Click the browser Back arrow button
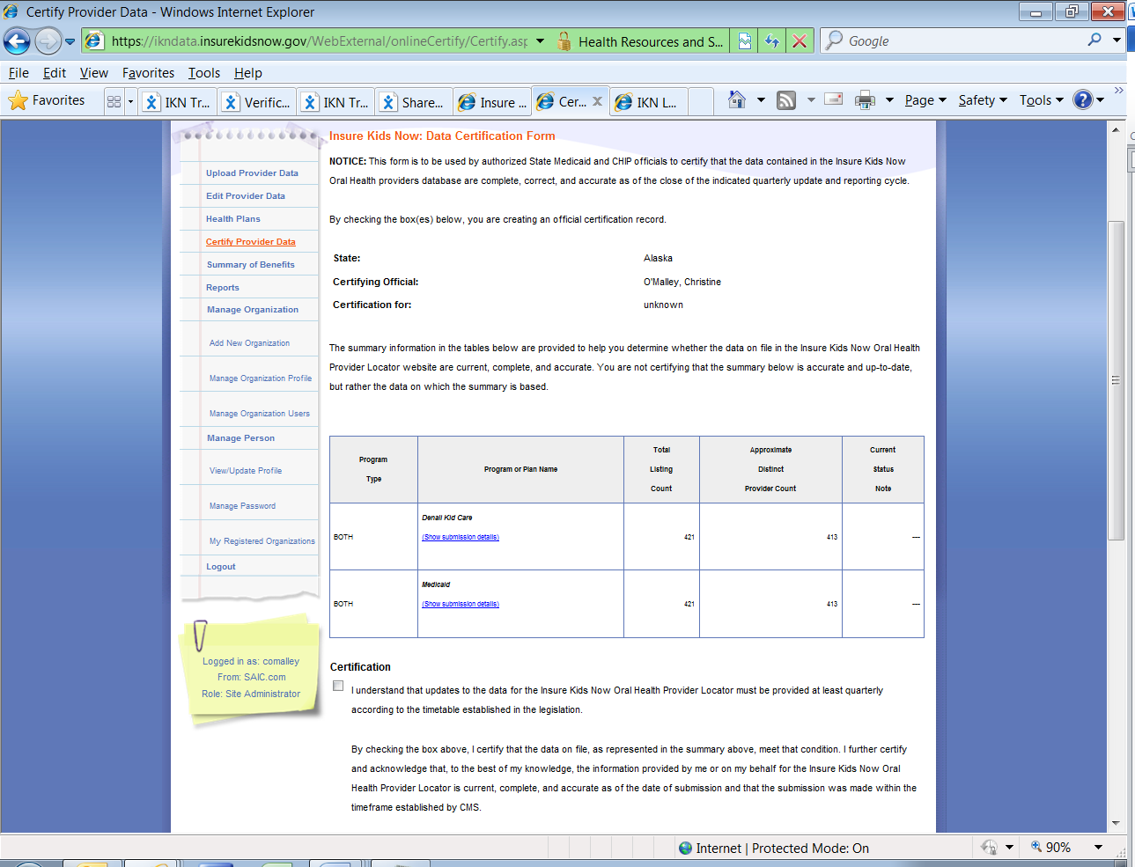1135x867 pixels. coord(17,41)
